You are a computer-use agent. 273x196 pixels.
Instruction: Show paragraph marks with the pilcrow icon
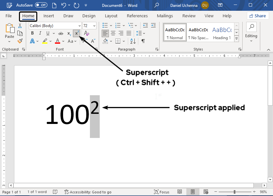tap(143, 41)
